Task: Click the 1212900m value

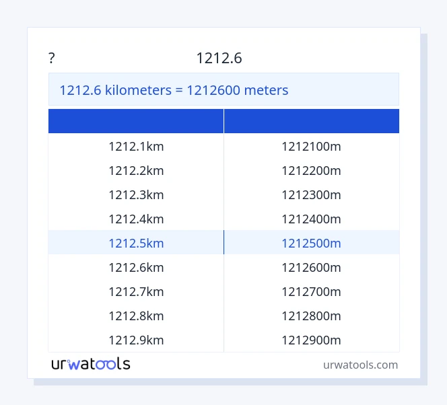Action: [311, 340]
